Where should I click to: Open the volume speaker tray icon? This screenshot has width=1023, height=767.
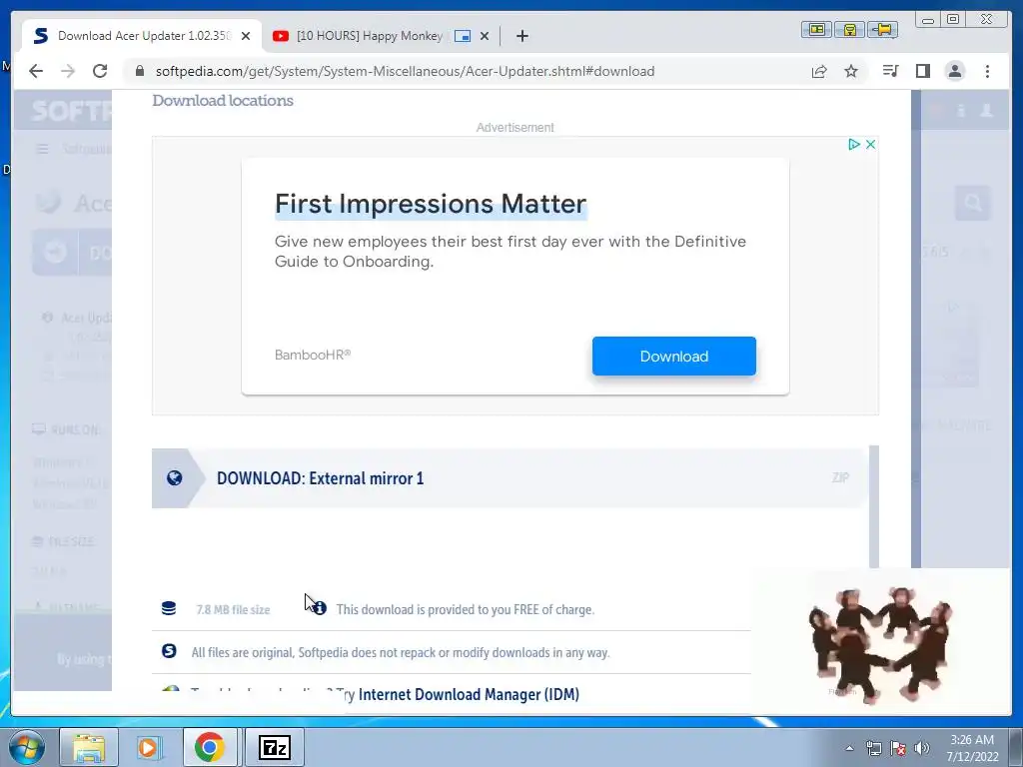[x=922, y=748]
